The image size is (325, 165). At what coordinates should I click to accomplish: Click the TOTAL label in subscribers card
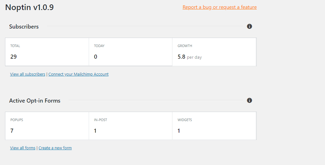pos(15,46)
